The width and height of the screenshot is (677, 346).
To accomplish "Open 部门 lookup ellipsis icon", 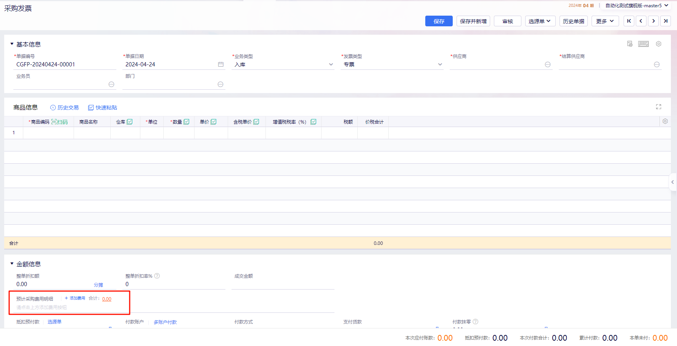I will [220, 84].
